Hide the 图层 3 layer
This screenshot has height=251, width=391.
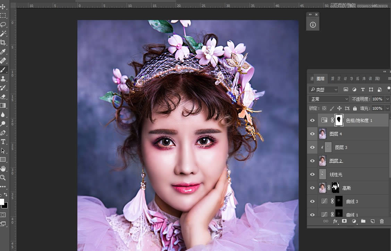click(312, 147)
